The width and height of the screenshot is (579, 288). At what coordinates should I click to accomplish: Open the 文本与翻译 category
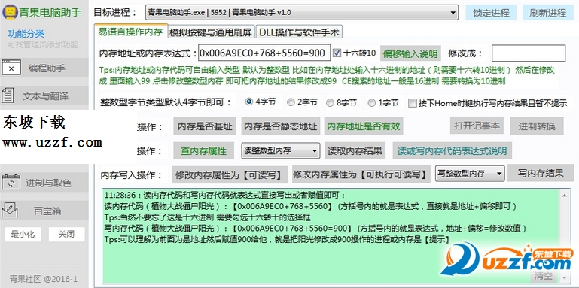(x=44, y=96)
